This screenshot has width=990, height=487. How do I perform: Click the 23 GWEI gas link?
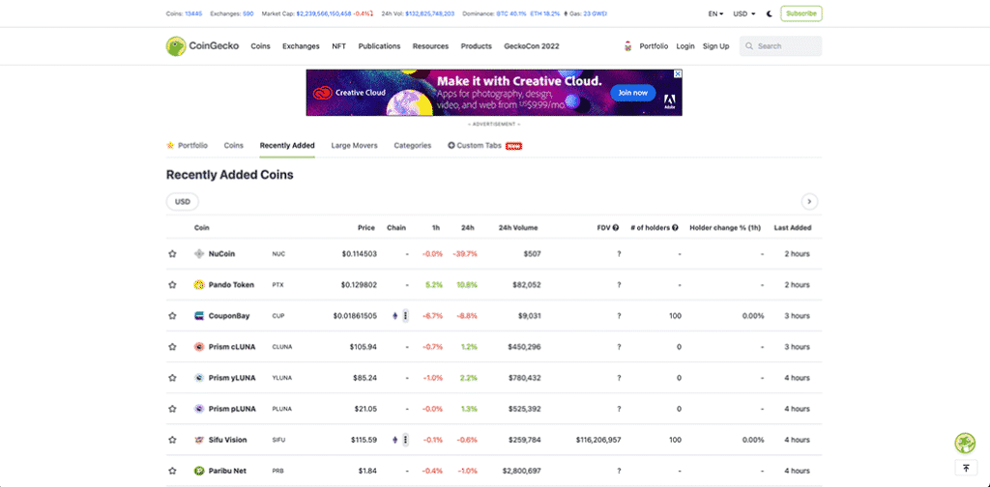coord(595,14)
